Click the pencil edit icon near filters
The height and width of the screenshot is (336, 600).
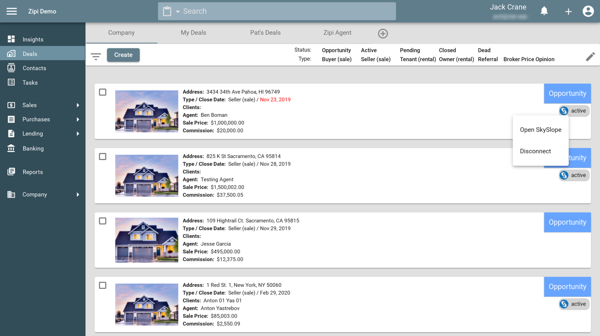pos(590,57)
